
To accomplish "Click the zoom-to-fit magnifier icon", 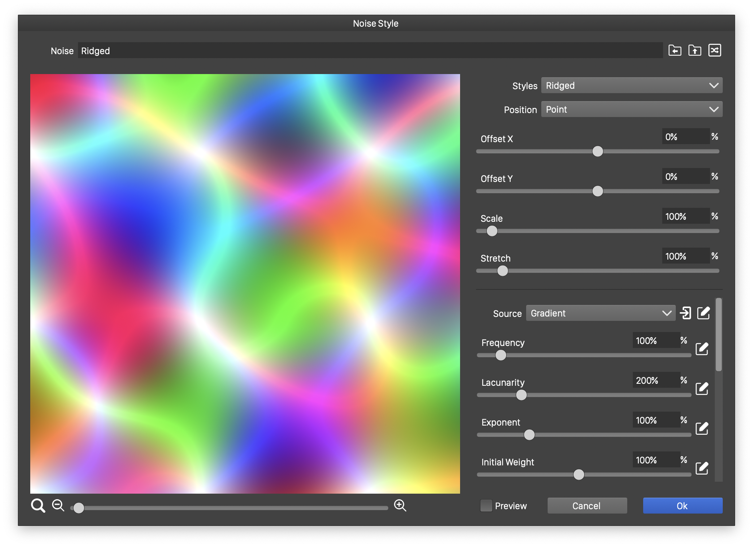I will (x=38, y=506).
